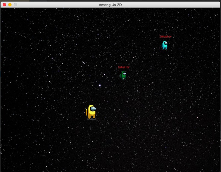Click the Impostor label above the cyan character
This screenshot has height=172, width=221.
pyautogui.click(x=165, y=37)
